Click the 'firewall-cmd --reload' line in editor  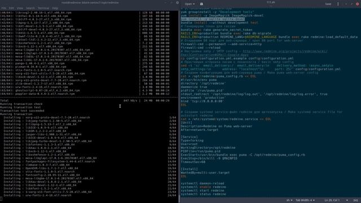pos(201,47)
